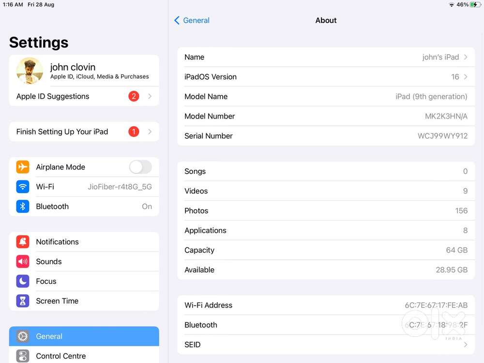Tap john clovin's profile photo
The height and width of the screenshot is (363, 484).
pyautogui.click(x=30, y=71)
